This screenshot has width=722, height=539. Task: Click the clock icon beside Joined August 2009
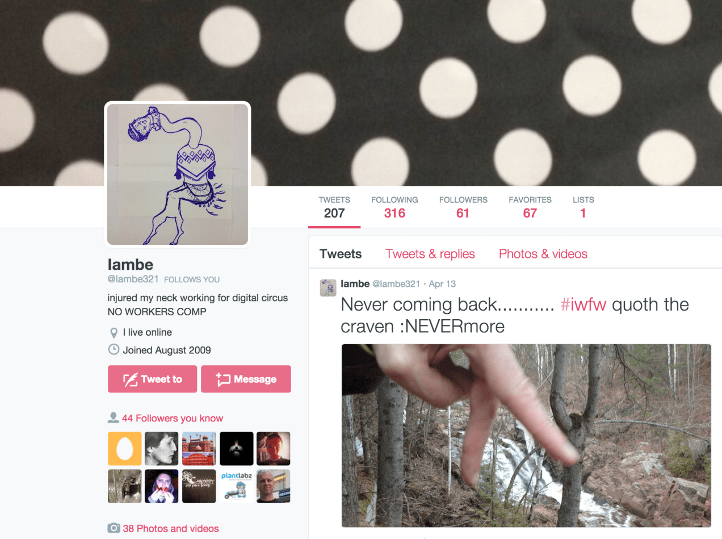point(114,350)
